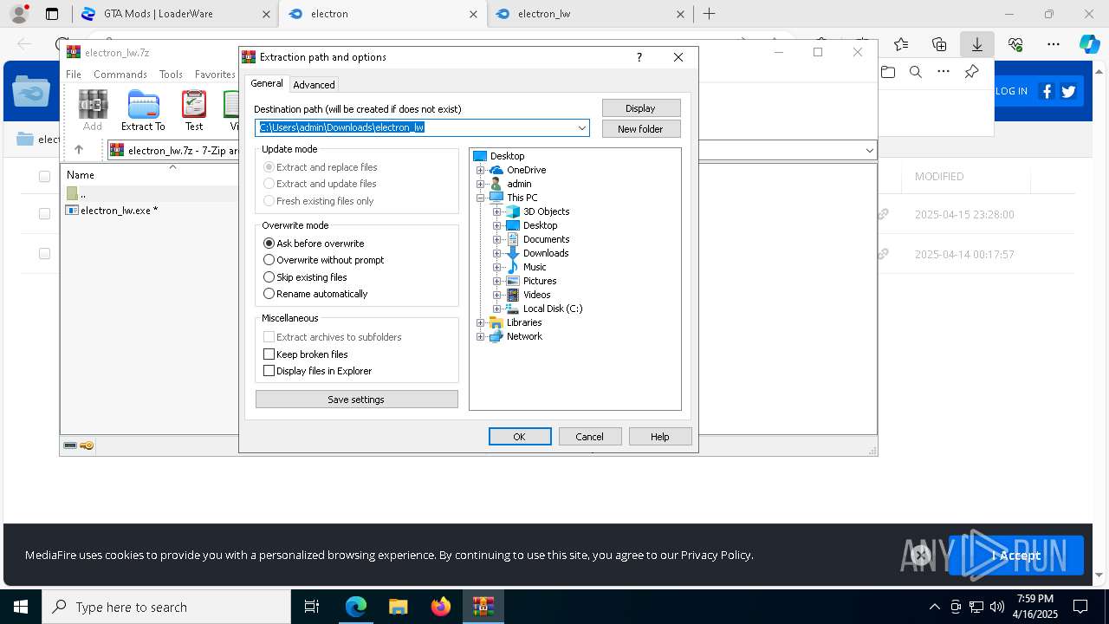Open Edge favorites star icon
Viewport: 1109px width, 624px height.
pyautogui.click(x=901, y=44)
